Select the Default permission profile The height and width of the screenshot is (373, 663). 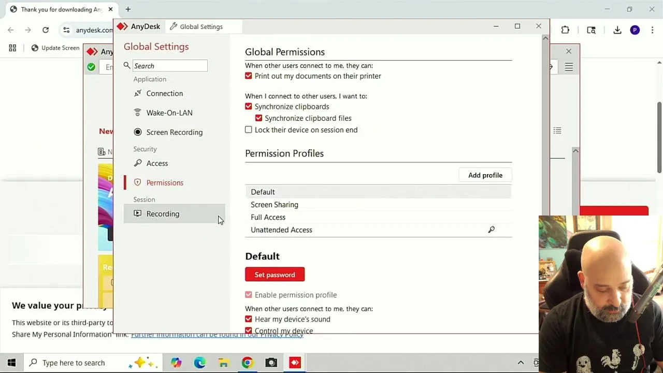tap(378, 192)
